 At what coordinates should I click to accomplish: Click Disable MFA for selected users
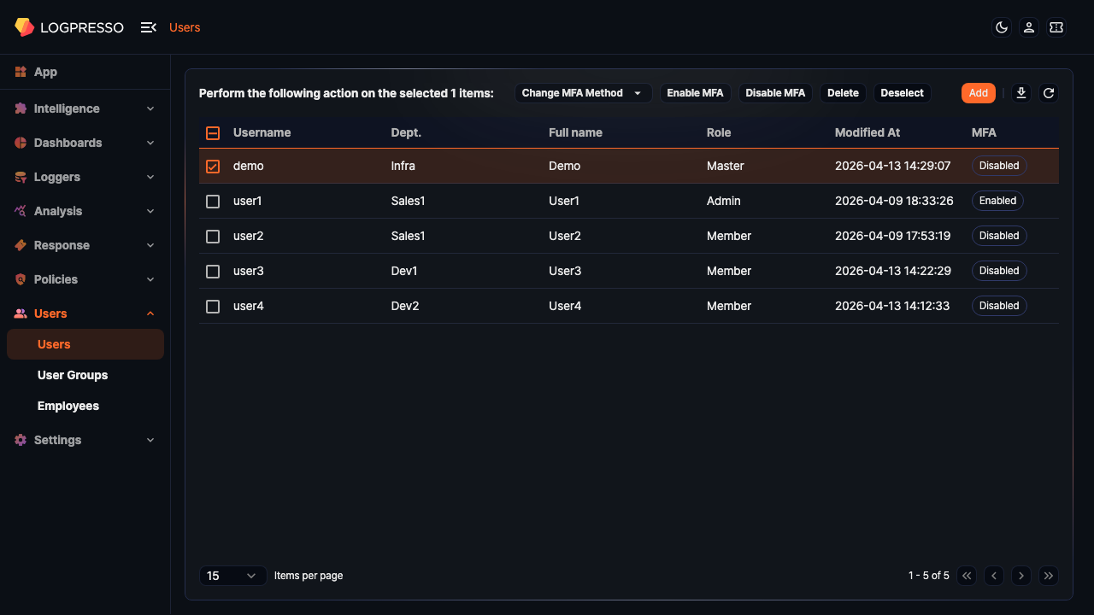775,92
